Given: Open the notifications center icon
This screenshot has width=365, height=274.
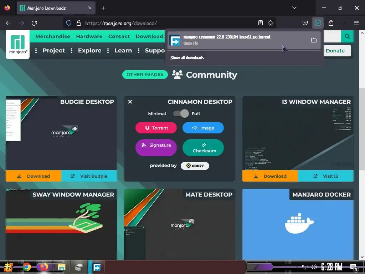Looking at the screenshot, I should tap(354, 267).
